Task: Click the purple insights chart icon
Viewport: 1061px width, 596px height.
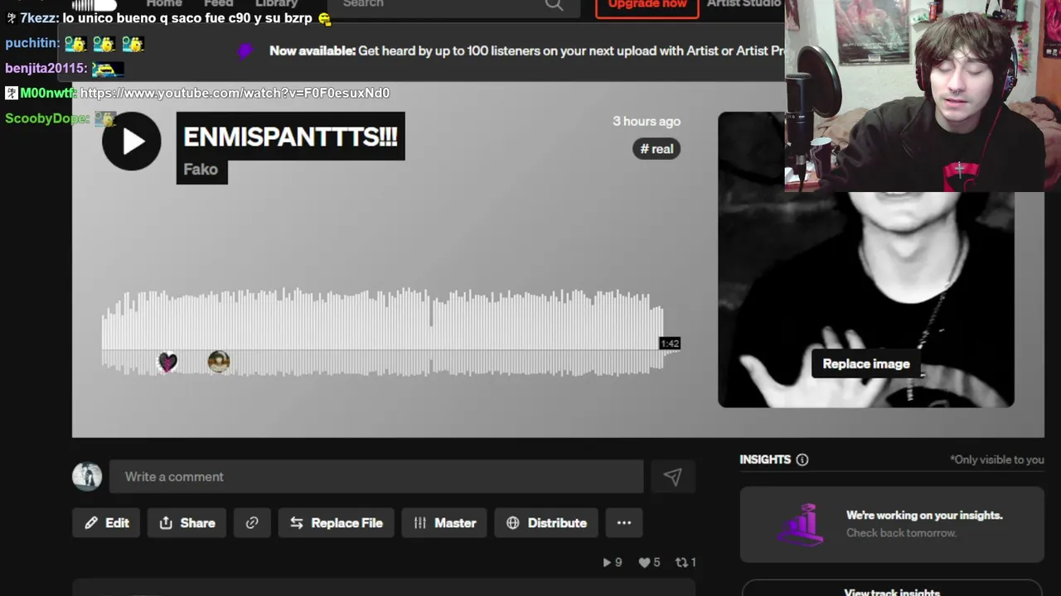Action: [802, 524]
